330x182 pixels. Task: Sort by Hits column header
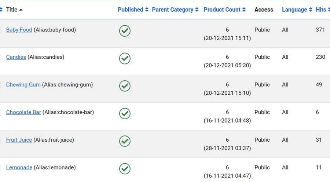[321, 10]
